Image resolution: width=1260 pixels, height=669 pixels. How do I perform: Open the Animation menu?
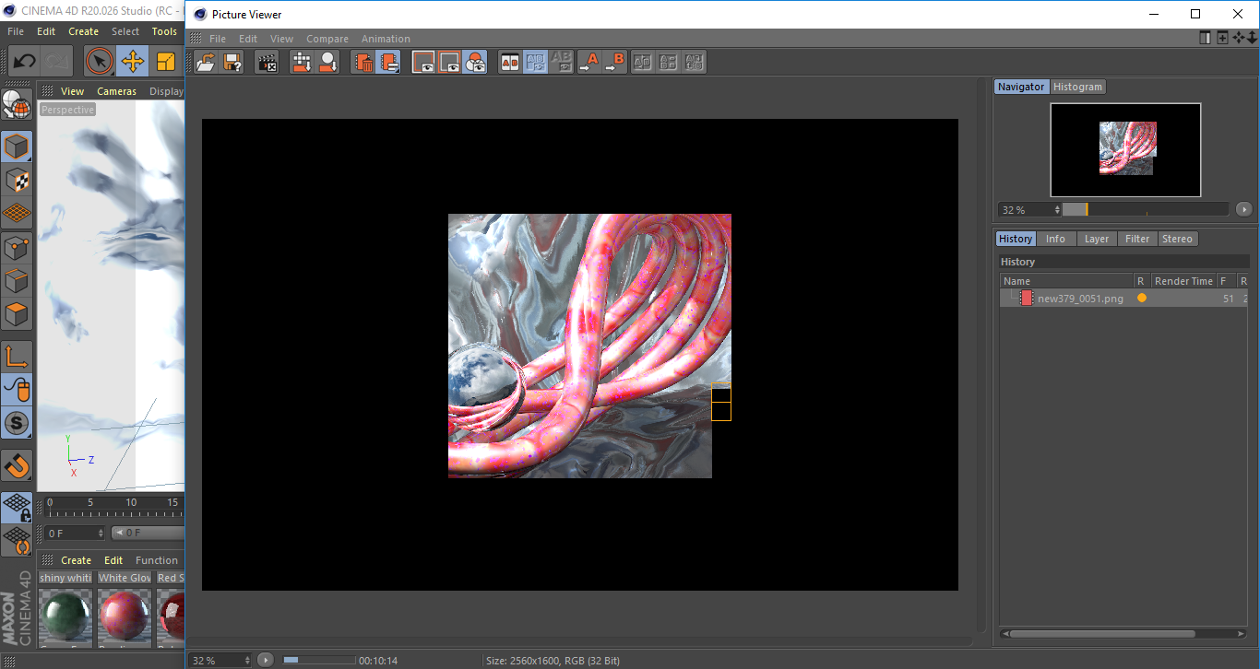tap(386, 39)
